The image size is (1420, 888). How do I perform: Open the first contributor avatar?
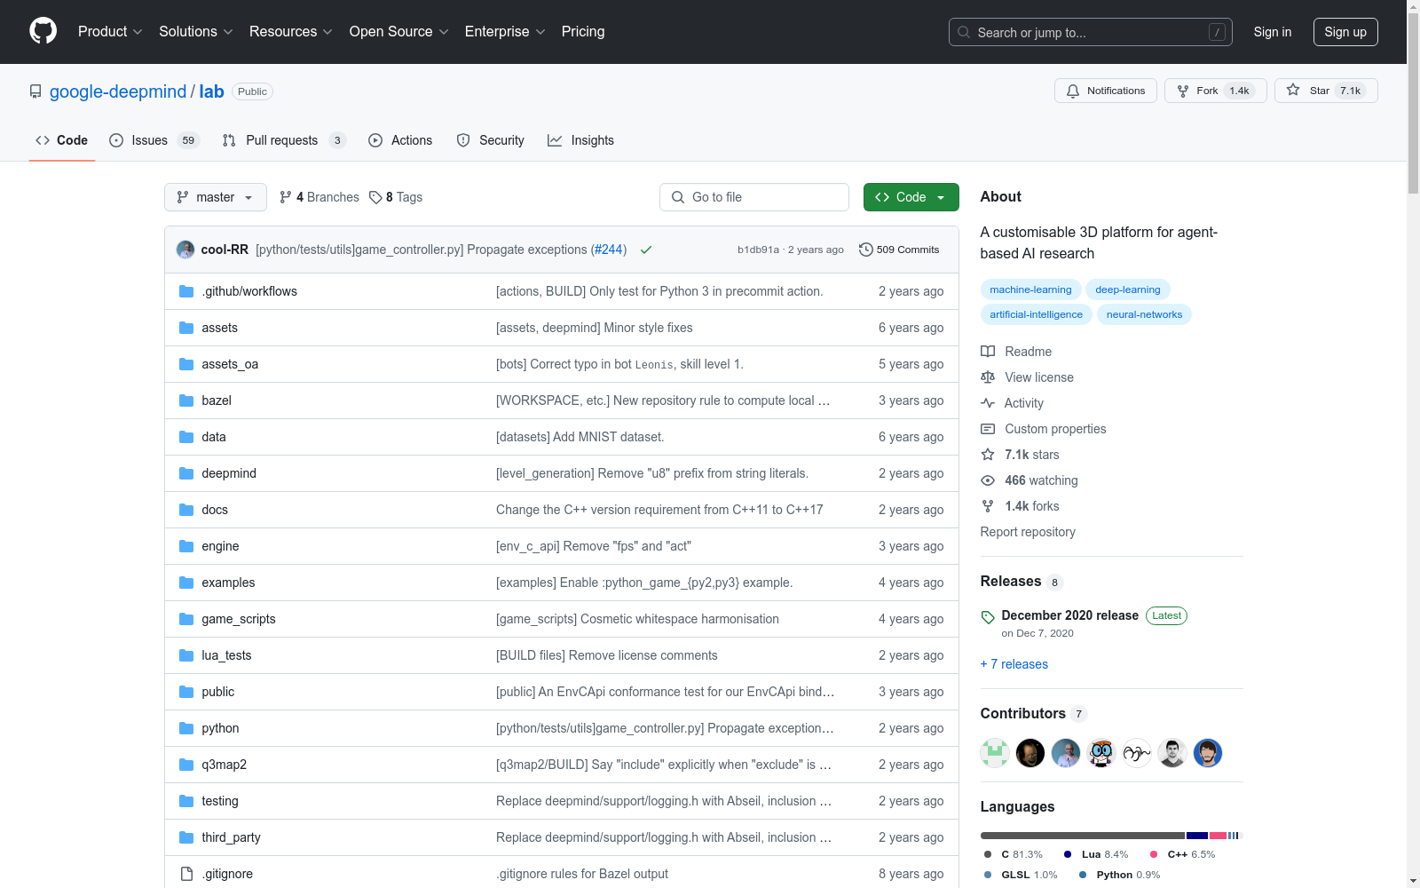click(995, 753)
